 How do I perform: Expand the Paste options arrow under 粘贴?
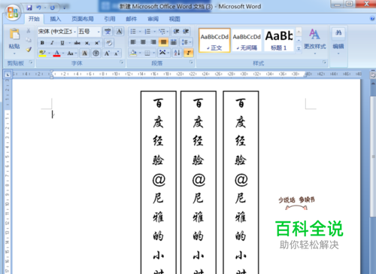pos(14,53)
